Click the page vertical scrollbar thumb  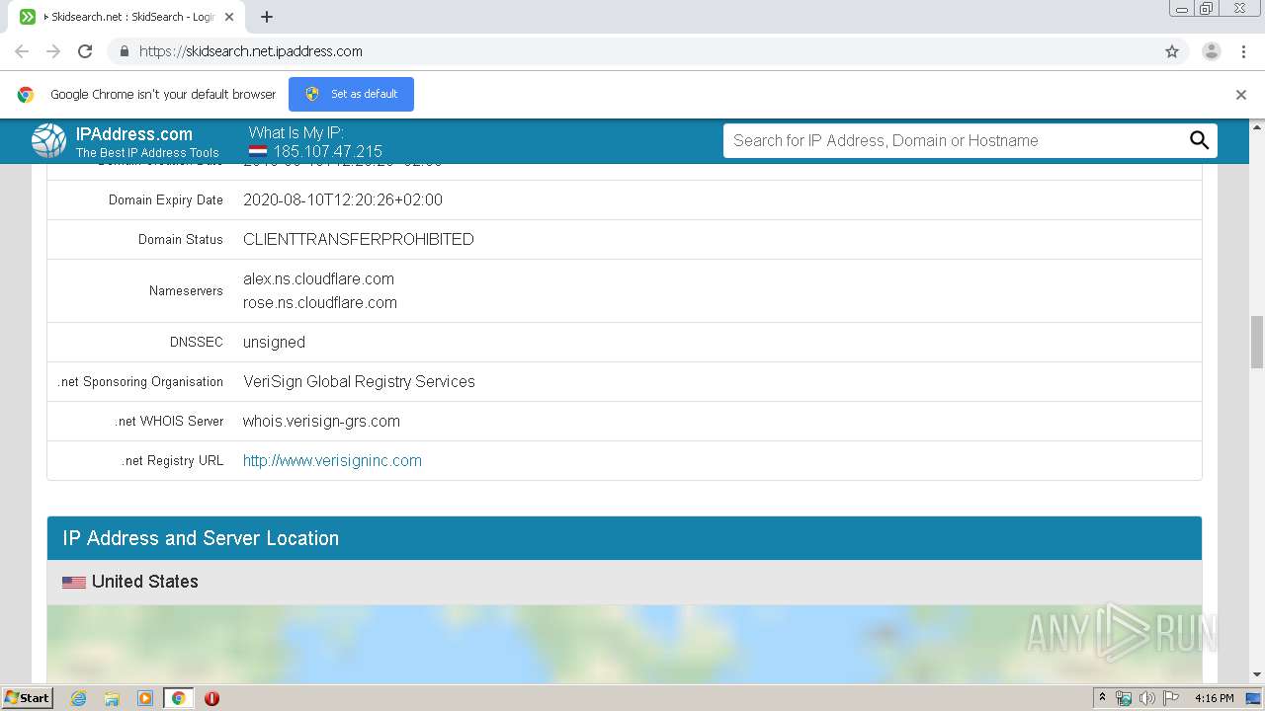pos(1257,342)
